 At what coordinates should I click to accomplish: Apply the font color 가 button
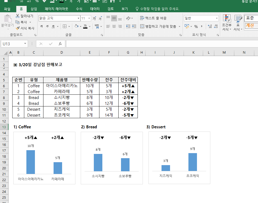coord(85,26)
